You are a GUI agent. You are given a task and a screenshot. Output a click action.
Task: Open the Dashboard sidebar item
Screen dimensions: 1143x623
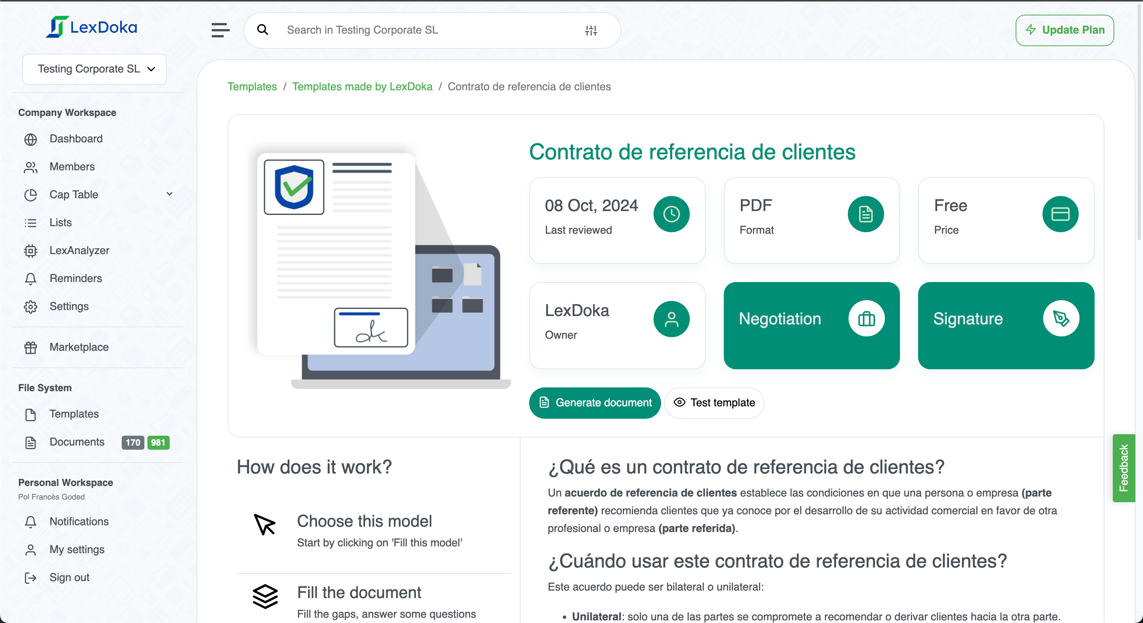tap(76, 139)
